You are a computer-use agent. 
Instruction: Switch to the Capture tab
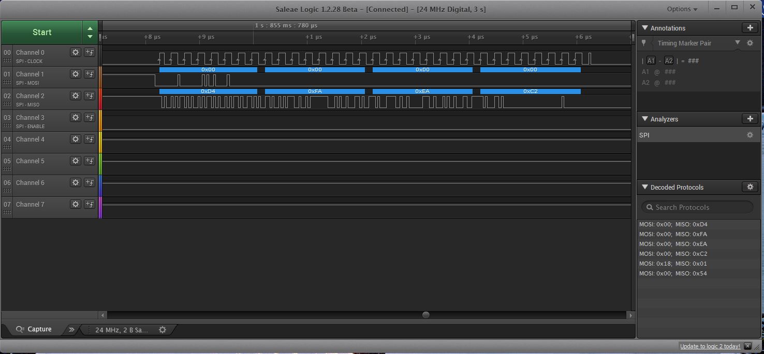pyautogui.click(x=34, y=329)
